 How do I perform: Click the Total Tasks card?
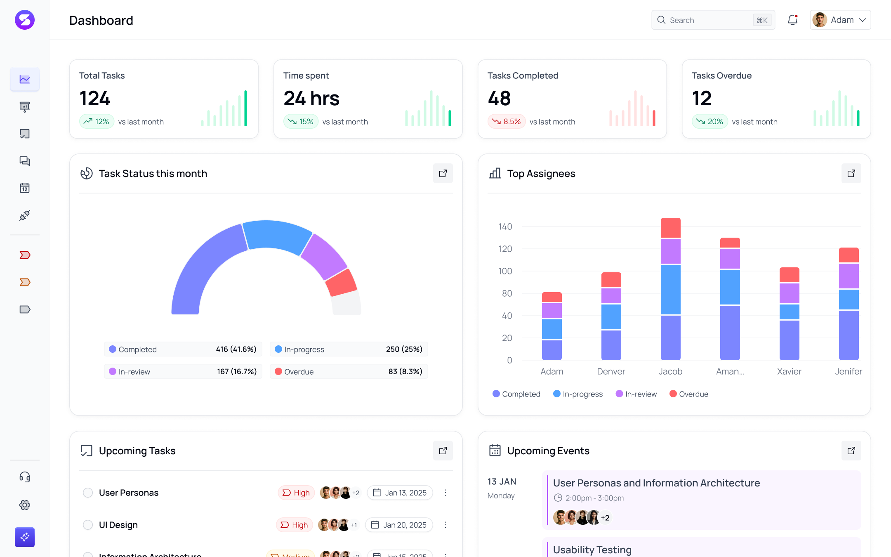pyautogui.click(x=164, y=99)
